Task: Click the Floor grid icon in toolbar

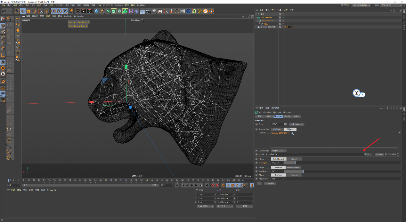Action: [143, 12]
